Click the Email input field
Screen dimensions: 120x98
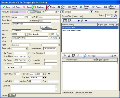[30, 38]
